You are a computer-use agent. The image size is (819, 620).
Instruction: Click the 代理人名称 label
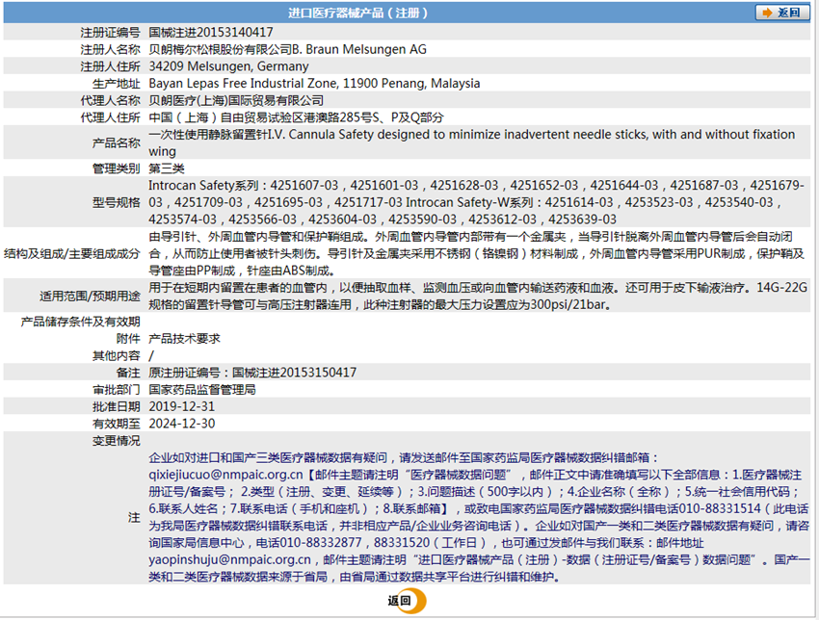coord(110,101)
